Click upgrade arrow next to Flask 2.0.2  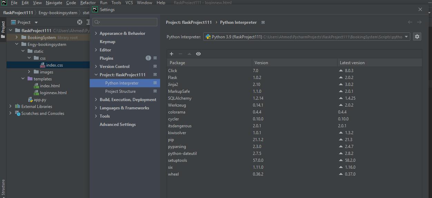tap(341, 78)
